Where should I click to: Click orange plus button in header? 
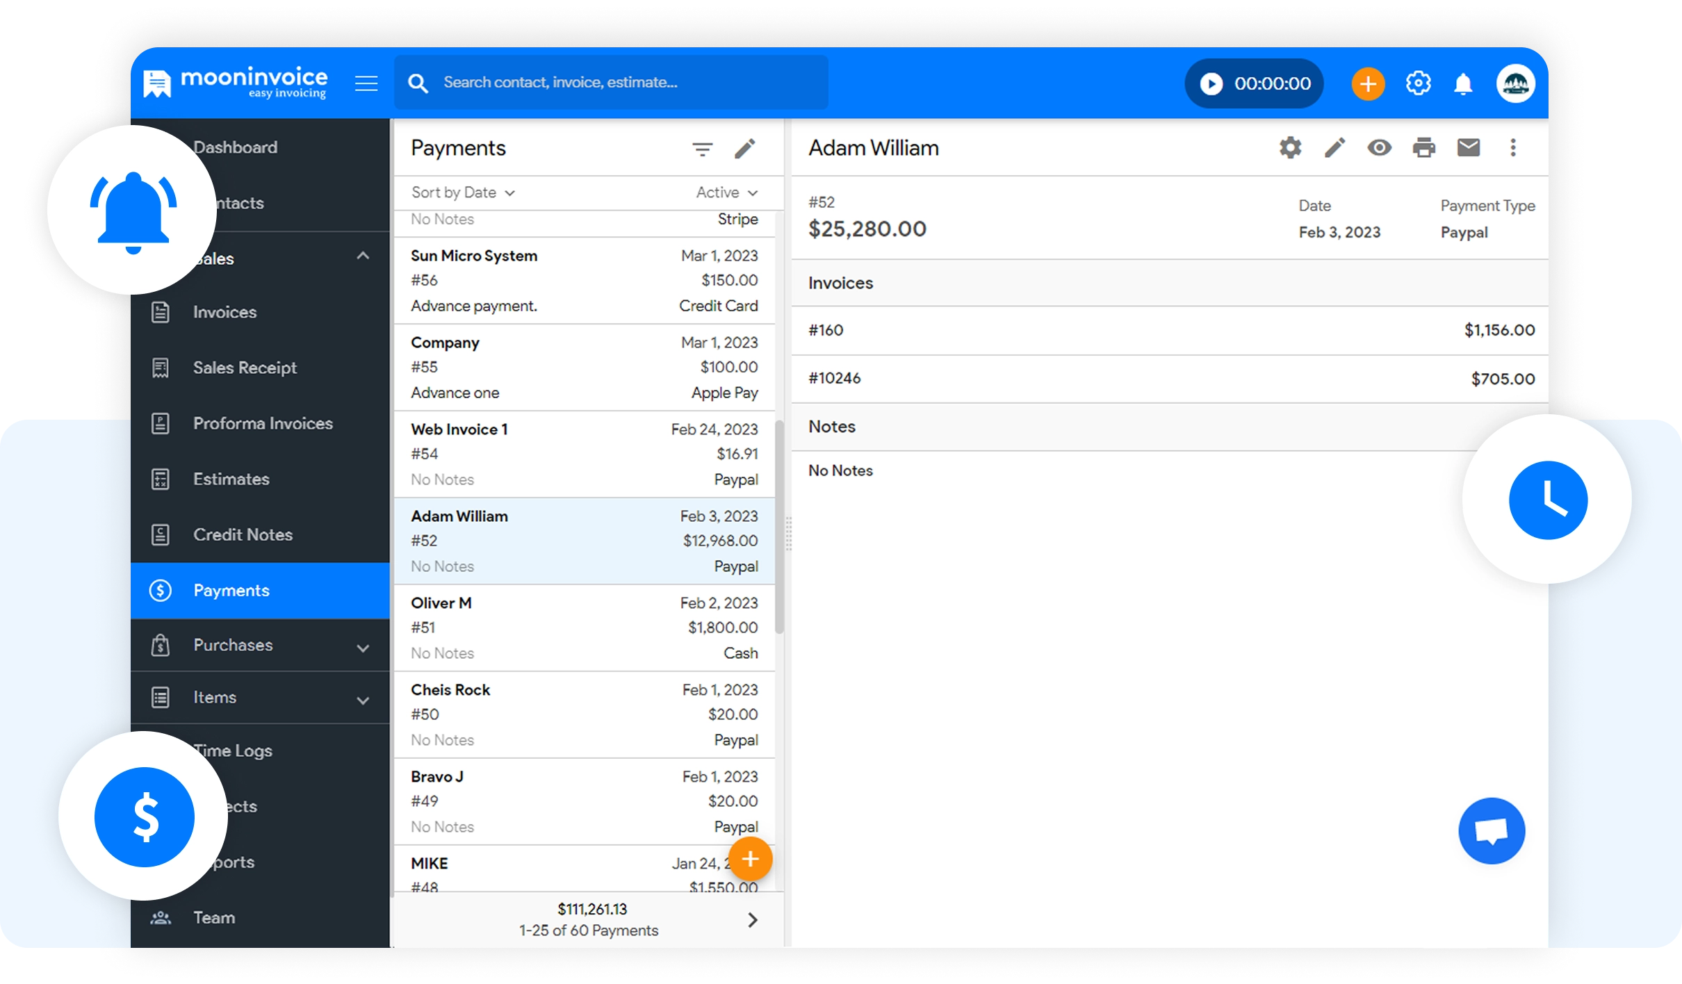pos(1367,84)
